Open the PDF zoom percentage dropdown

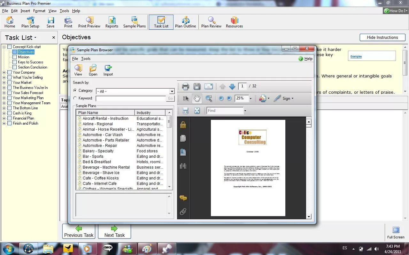250,98
